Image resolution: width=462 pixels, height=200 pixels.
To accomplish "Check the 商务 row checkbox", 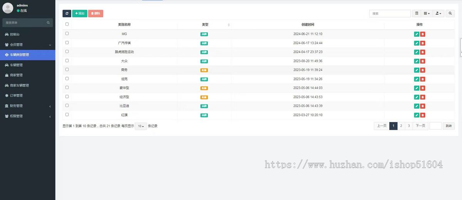I will point(67,69).
